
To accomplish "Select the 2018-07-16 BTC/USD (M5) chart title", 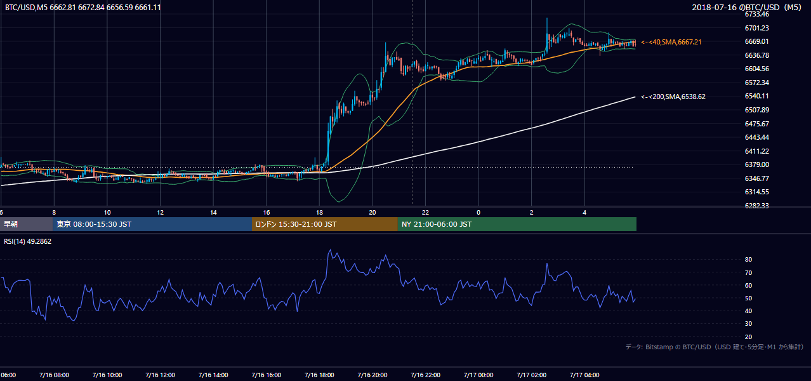I will coord(748,8).
